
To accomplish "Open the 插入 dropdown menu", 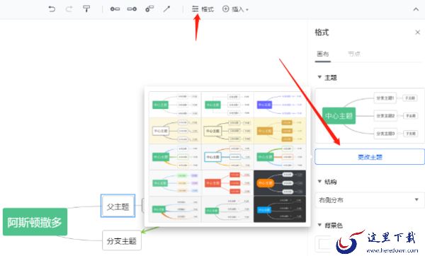I will pos(235,9).
